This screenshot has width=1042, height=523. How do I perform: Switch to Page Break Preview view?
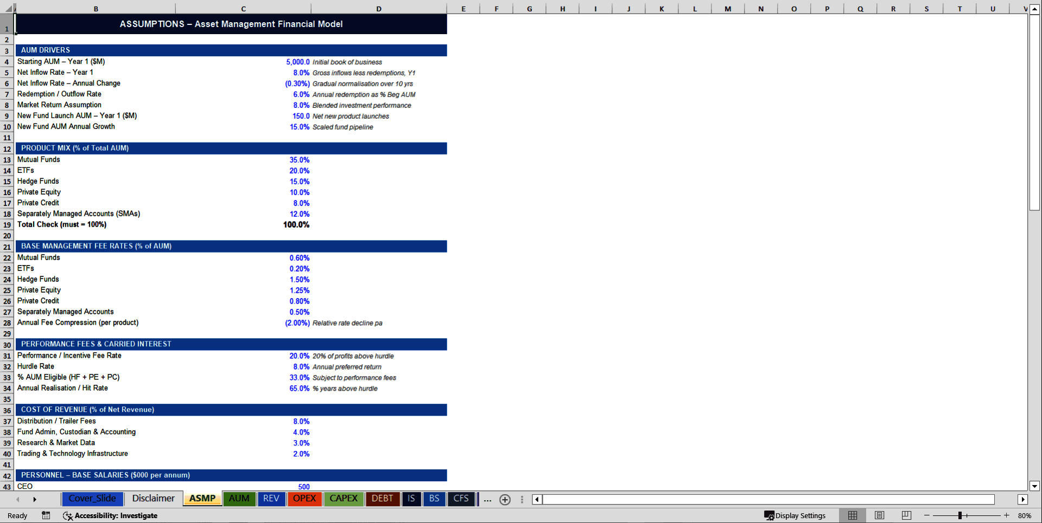pos(906,515)
